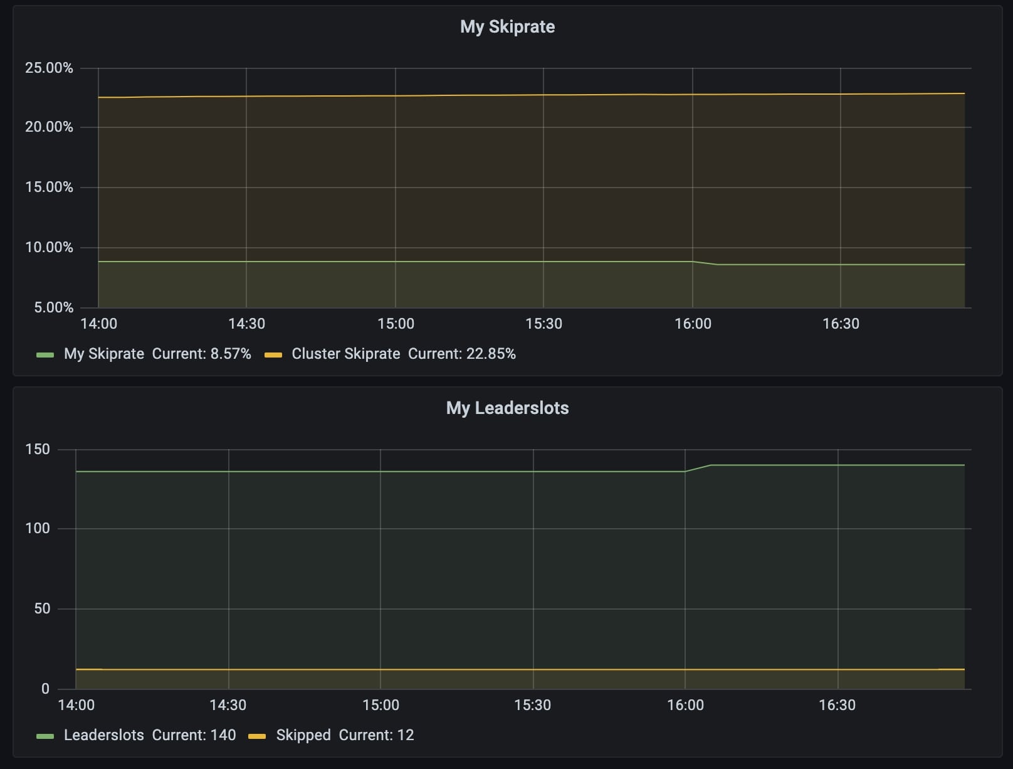Open the My Leaderslots panel title
Screen dimensions: 1013x769
(507, 408)
